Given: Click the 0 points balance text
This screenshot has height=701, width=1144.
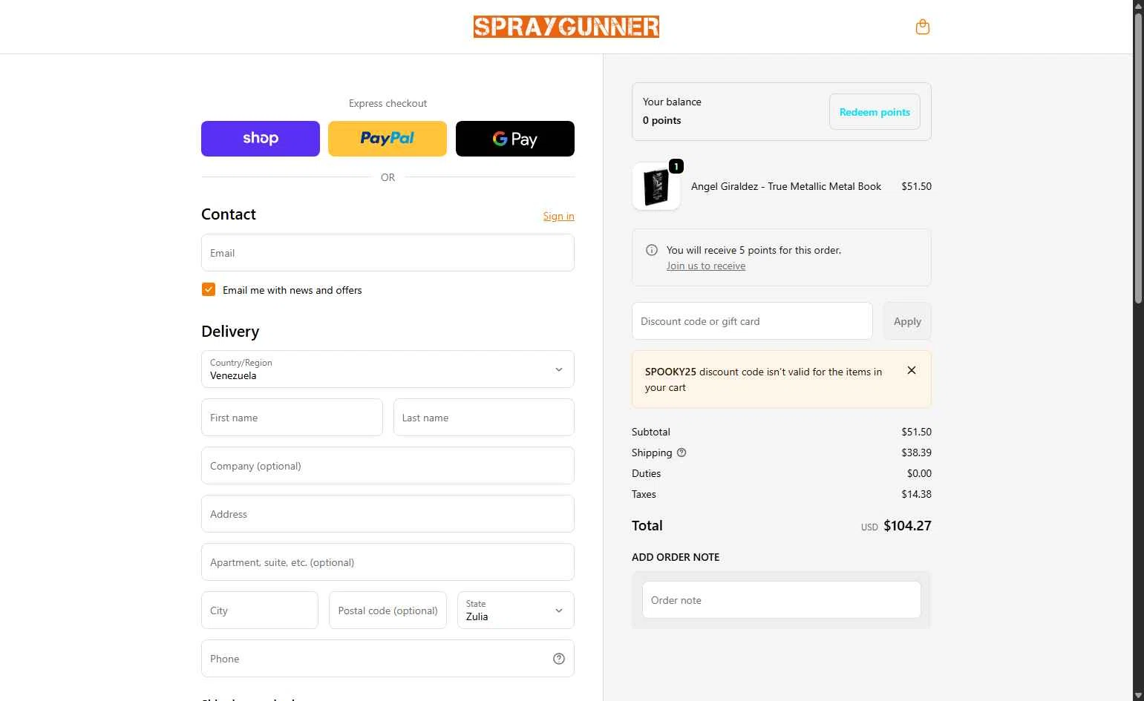Looking at the screenshot, I should [662, 120].
